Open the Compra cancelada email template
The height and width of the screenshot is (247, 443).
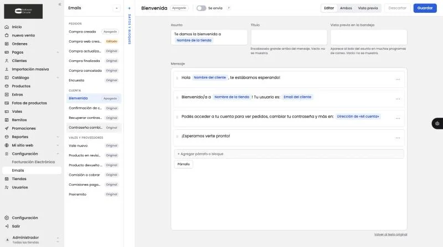(94, 71)
